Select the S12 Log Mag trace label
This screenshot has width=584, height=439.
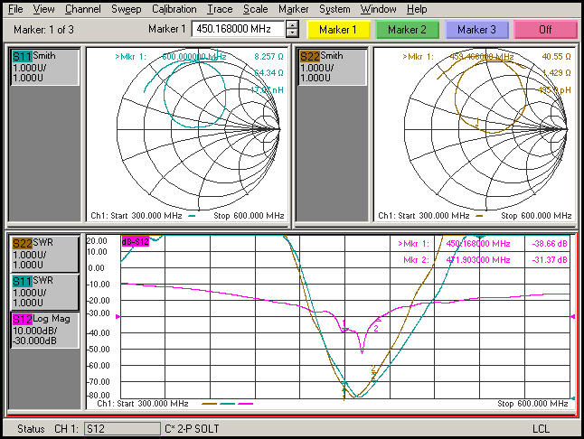[44, 330]
